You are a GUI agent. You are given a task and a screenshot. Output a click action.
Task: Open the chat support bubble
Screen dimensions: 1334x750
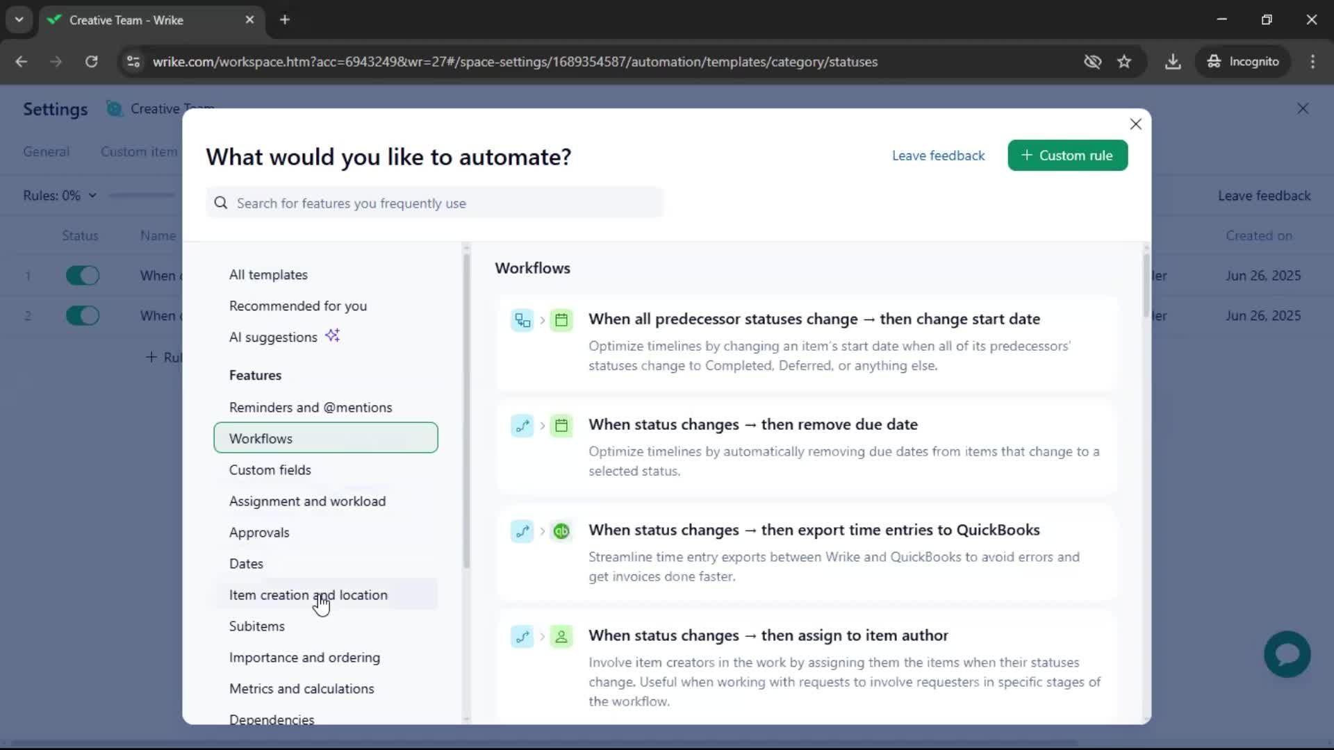coord(1287,654)
